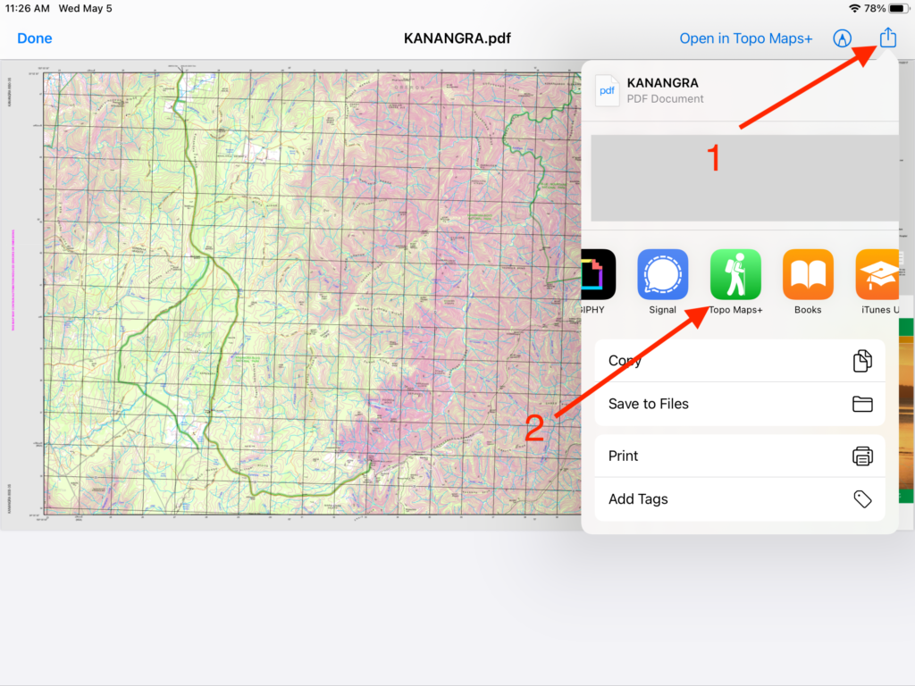The width and height of the screenshot is (915, 686).
Task: Tap Open in Topo Maps+ link
Action: [745, 38]
